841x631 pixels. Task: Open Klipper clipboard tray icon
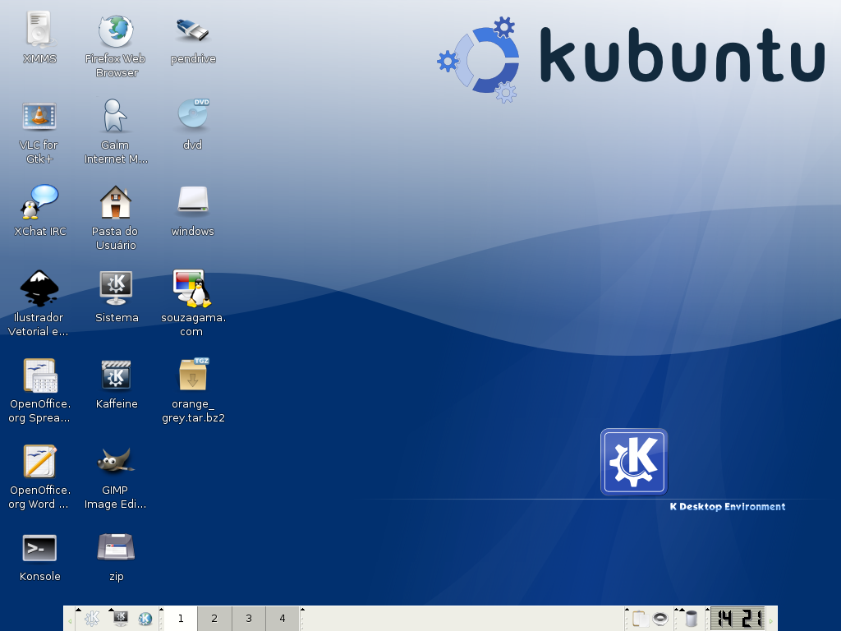(641, 619)
